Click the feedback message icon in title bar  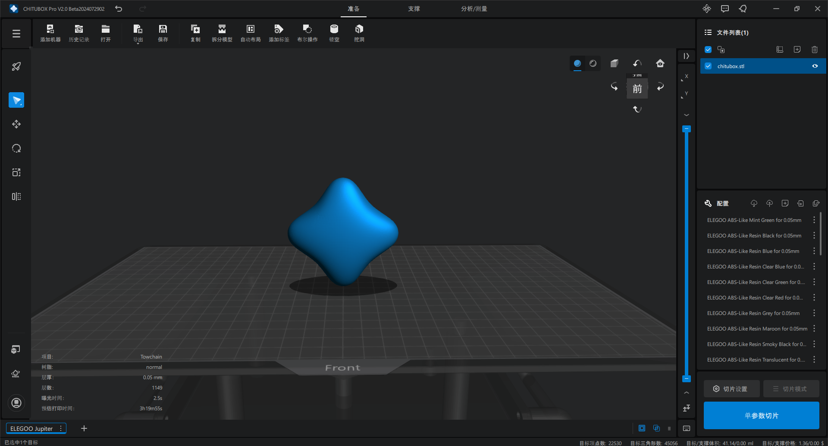(x=725, y=9)
